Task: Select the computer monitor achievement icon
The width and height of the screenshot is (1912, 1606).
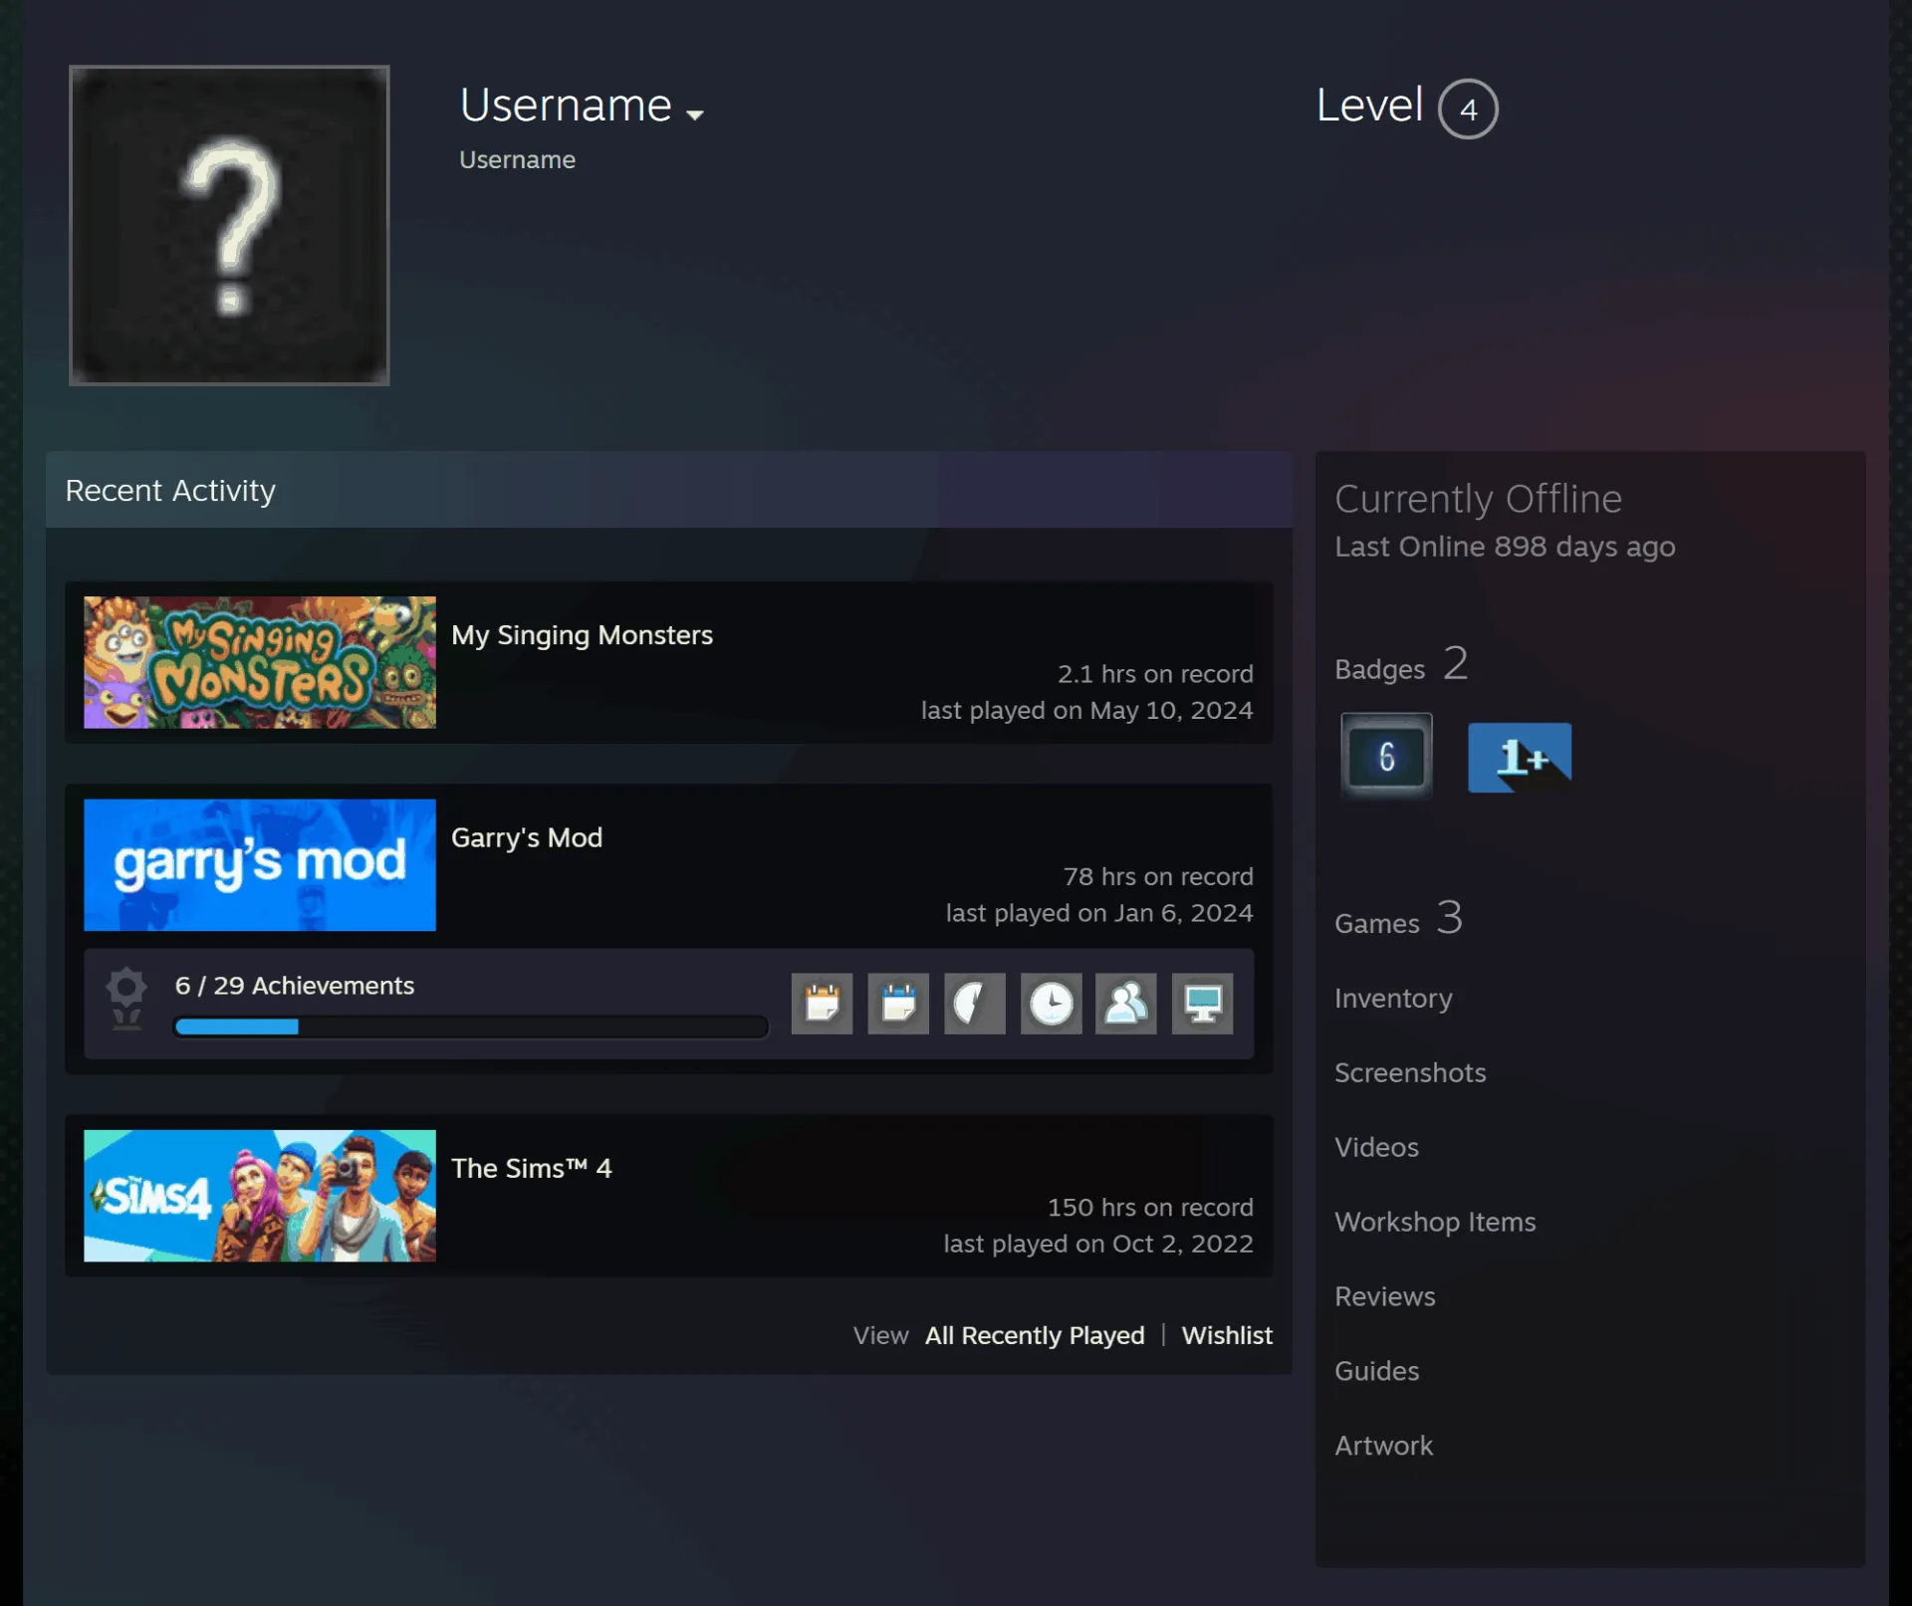Action: [1202, 1004]
